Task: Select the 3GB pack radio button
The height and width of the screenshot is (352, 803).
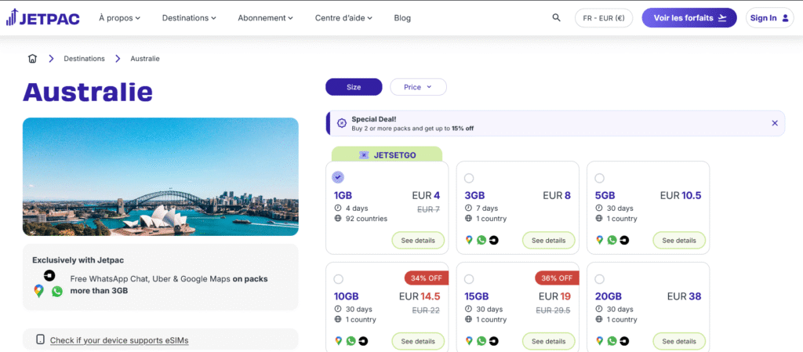Action: (x=469, y=178)
